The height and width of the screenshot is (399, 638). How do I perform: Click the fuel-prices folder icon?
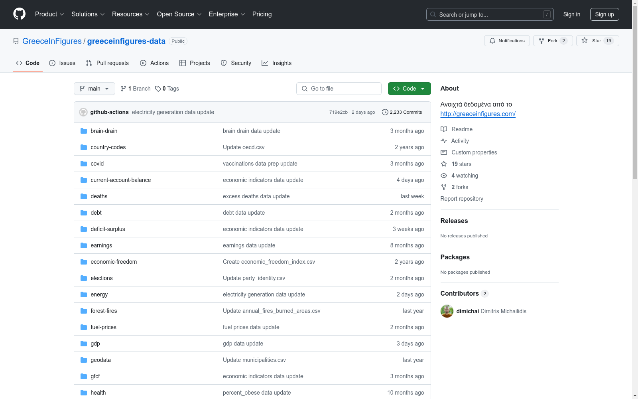click(x=84, y=327)
